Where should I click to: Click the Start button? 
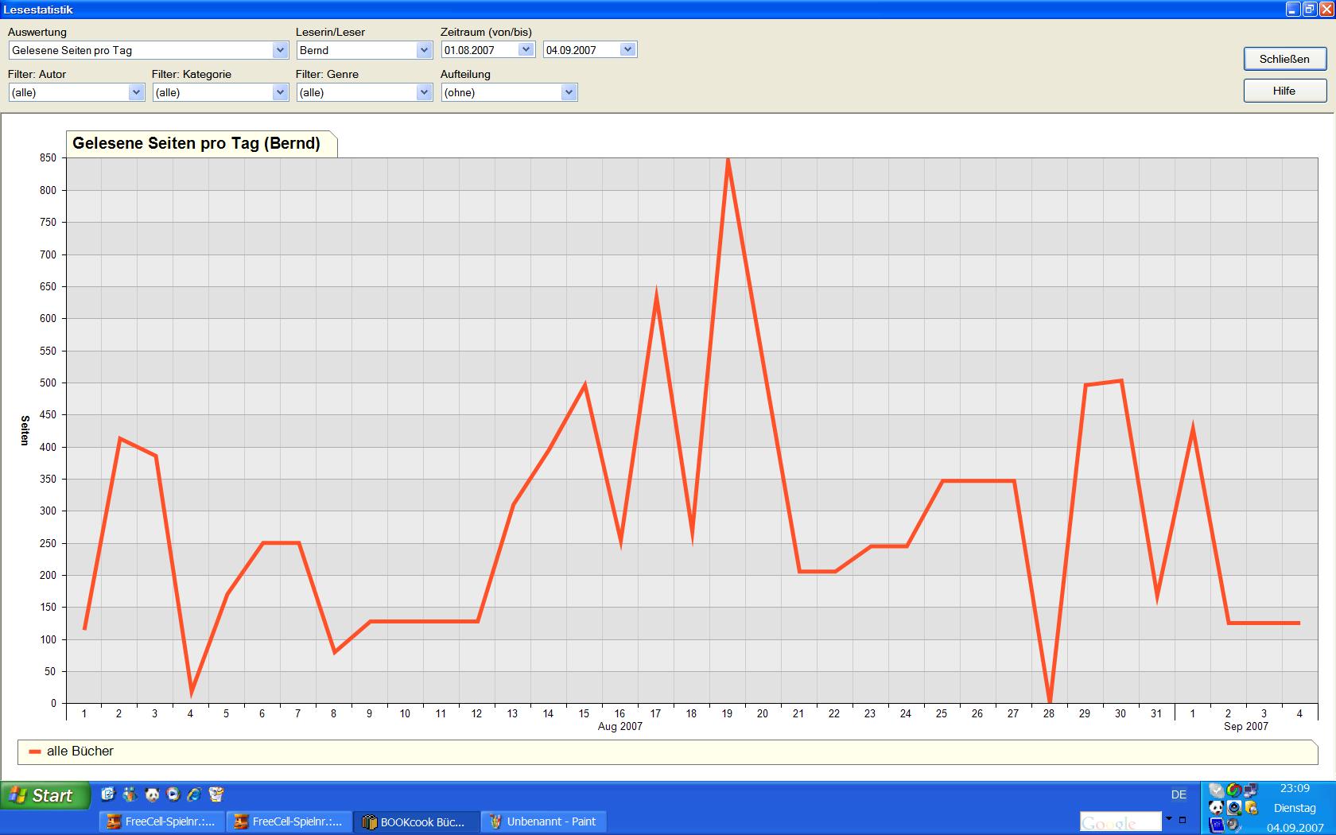(45, 795)
